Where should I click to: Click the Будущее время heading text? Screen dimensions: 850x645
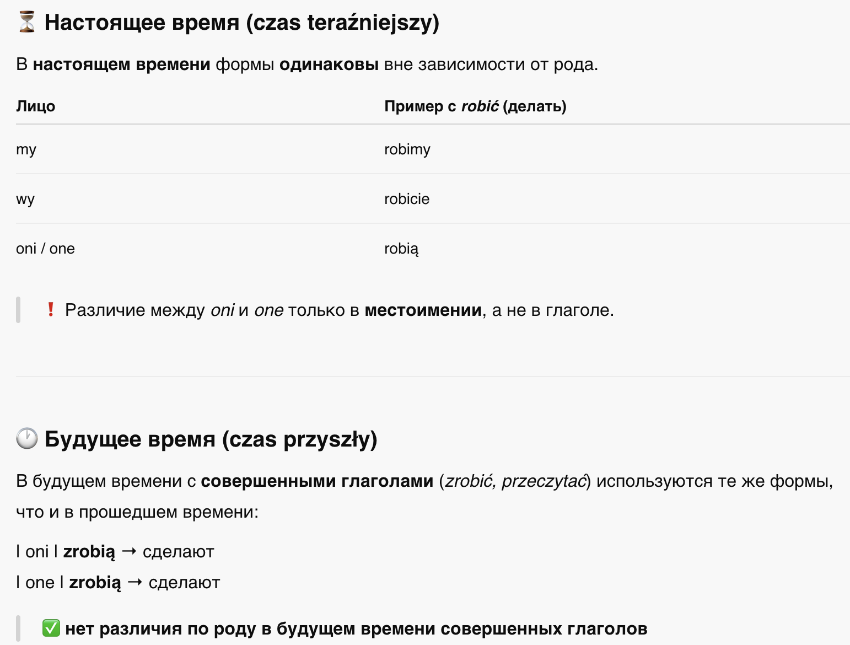click(x=211, y=439)
